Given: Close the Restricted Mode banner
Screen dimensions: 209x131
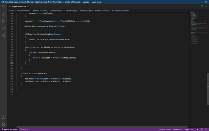Looking at the screenshot, I should pos(206,2).
